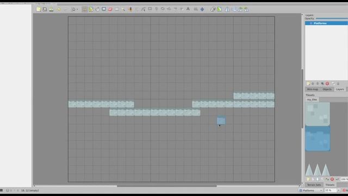Click the horizontal scrollbar under the map
Viewport: 348px width, 196px height.
pyautogui.click(x=167, y=186)
